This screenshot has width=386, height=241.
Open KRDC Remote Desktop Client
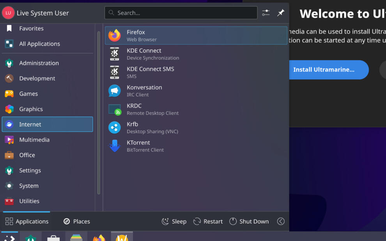pos(196,109)
